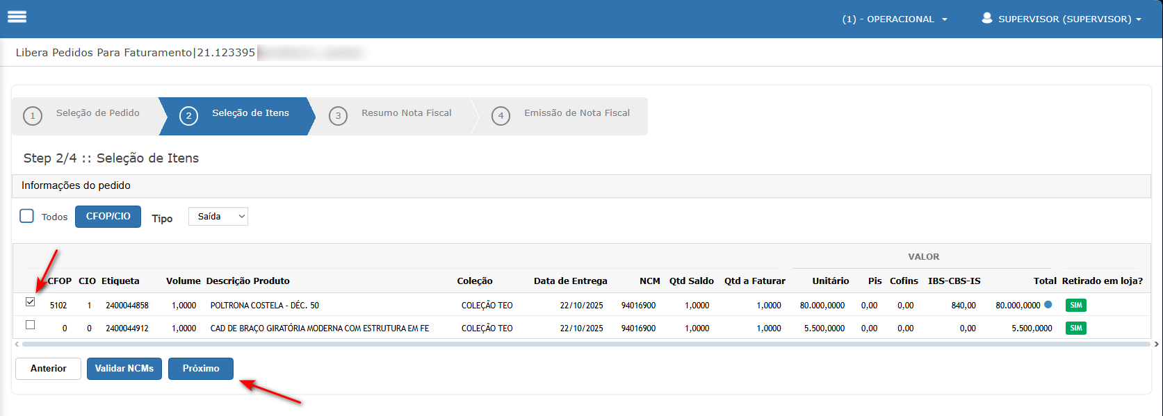Click the Validar NCMs button
The image size is (1163, 416).
pos(124,369)
